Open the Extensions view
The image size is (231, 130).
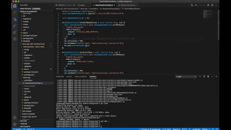[x=15, y=32]
